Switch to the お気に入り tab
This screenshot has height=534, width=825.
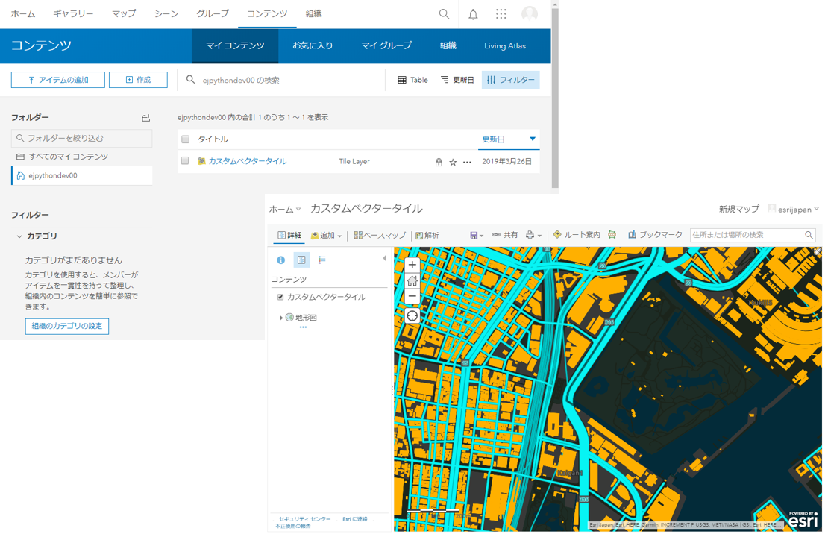[313, 45]
